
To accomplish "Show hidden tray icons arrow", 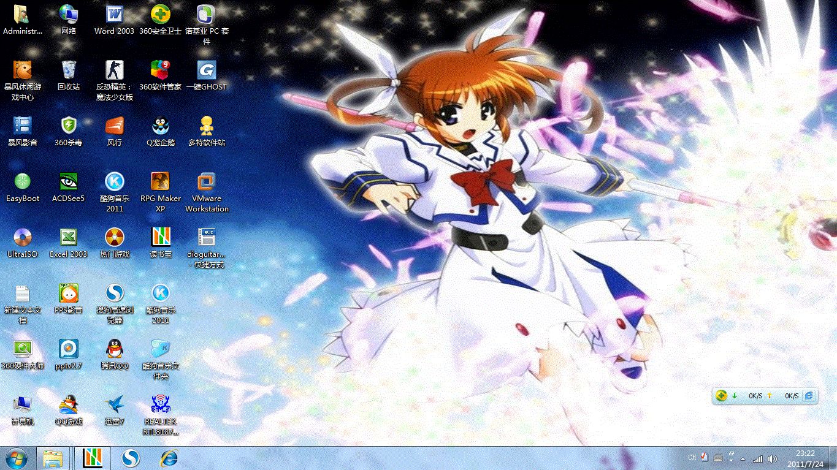I will 744,459.
